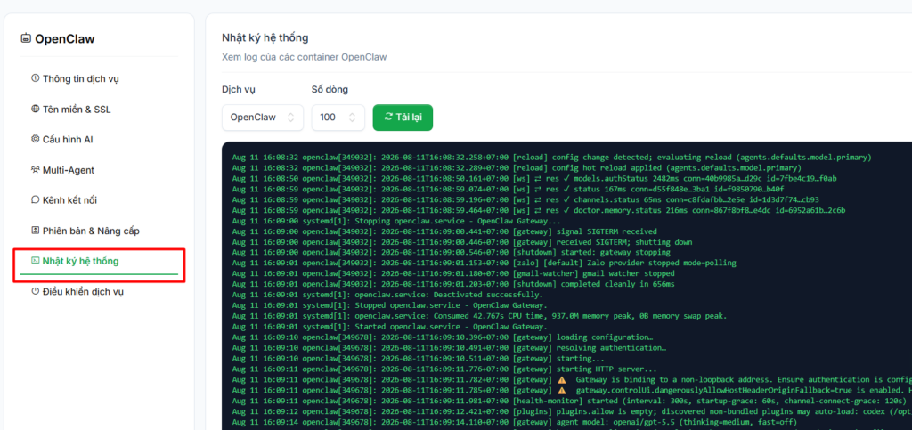The width and height of the screenshot is (912, 430).
Task: Click warning icon on non-loopback address log line
Action: pyautogui.click(x=562, y=379)
